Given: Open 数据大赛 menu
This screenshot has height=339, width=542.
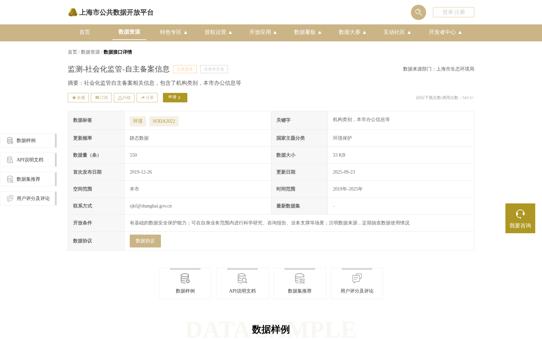Looking at the screenshot, I should [x=350, y=32].
